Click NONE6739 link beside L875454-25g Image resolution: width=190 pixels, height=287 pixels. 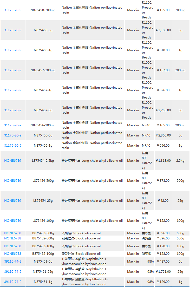tap(13, 201)
